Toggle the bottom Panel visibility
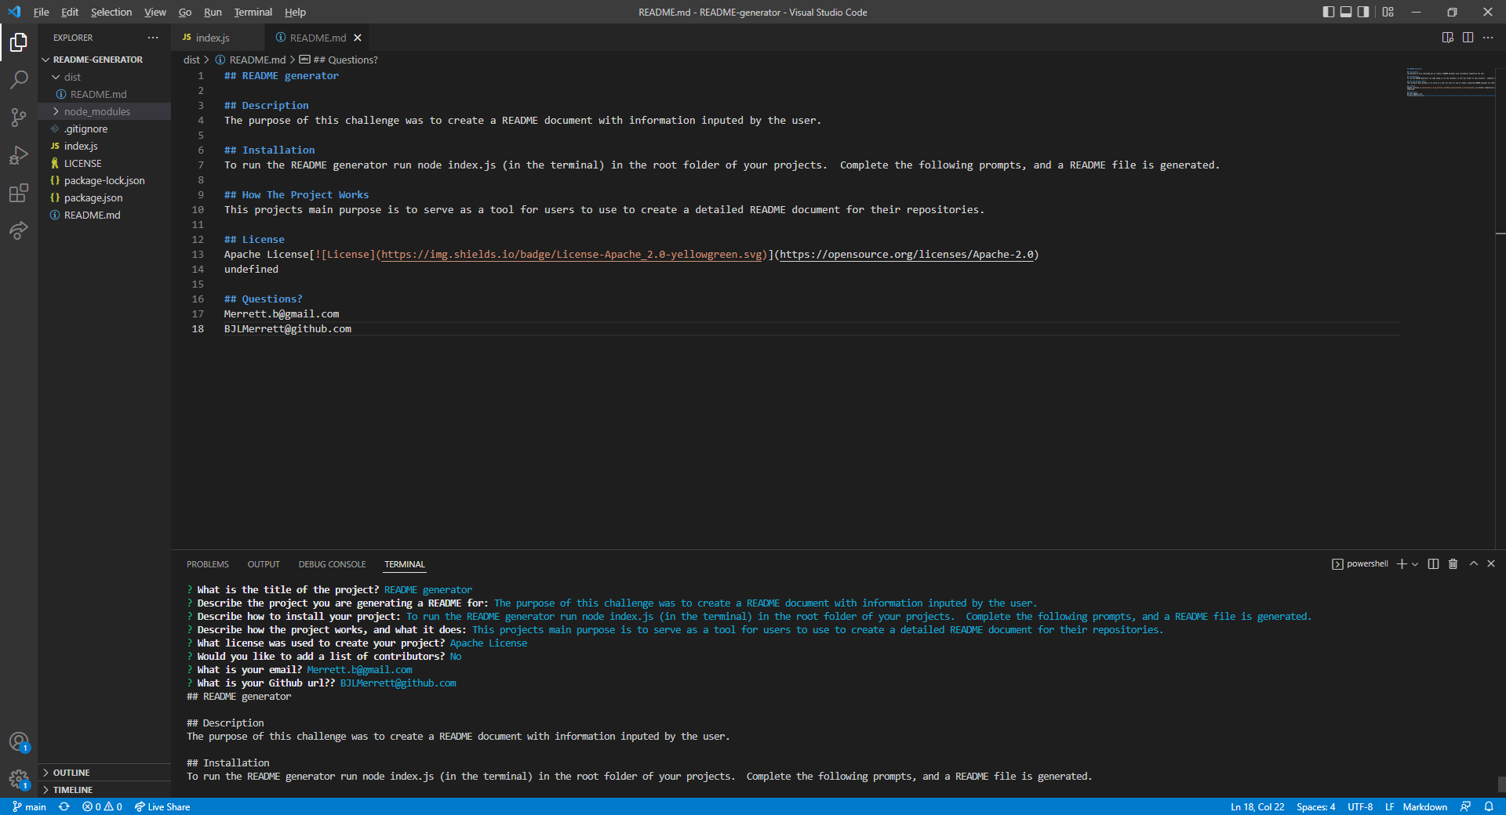This screenshot has height=815, width=1506. [1346, 12]
